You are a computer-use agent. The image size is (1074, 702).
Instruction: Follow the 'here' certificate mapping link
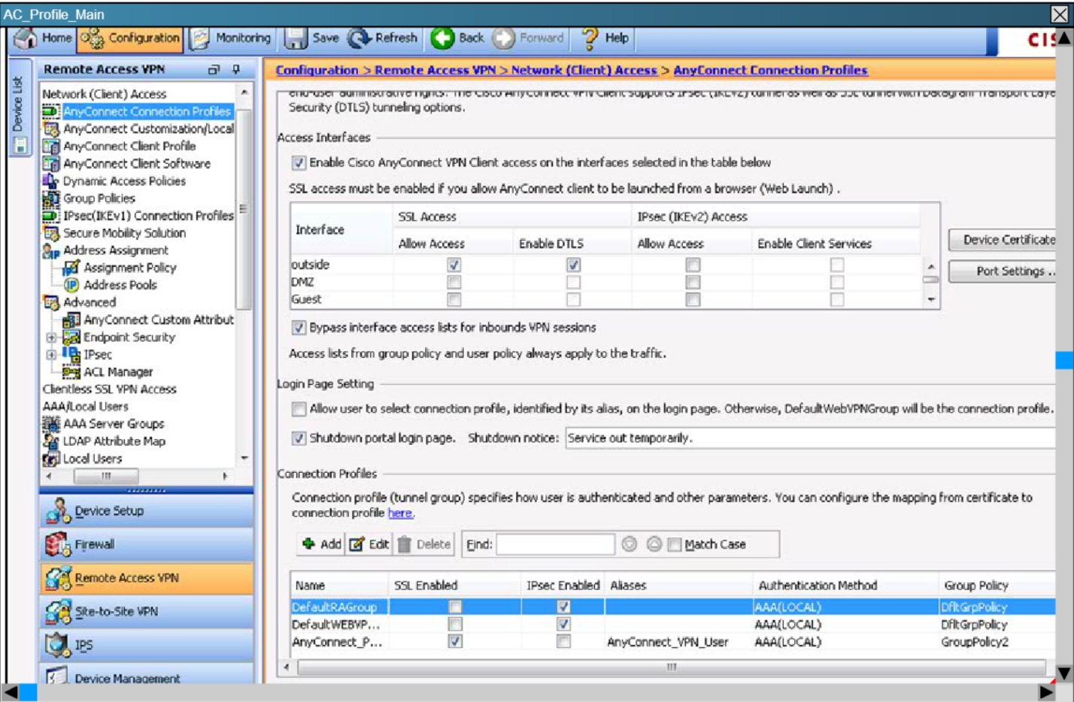399,513
